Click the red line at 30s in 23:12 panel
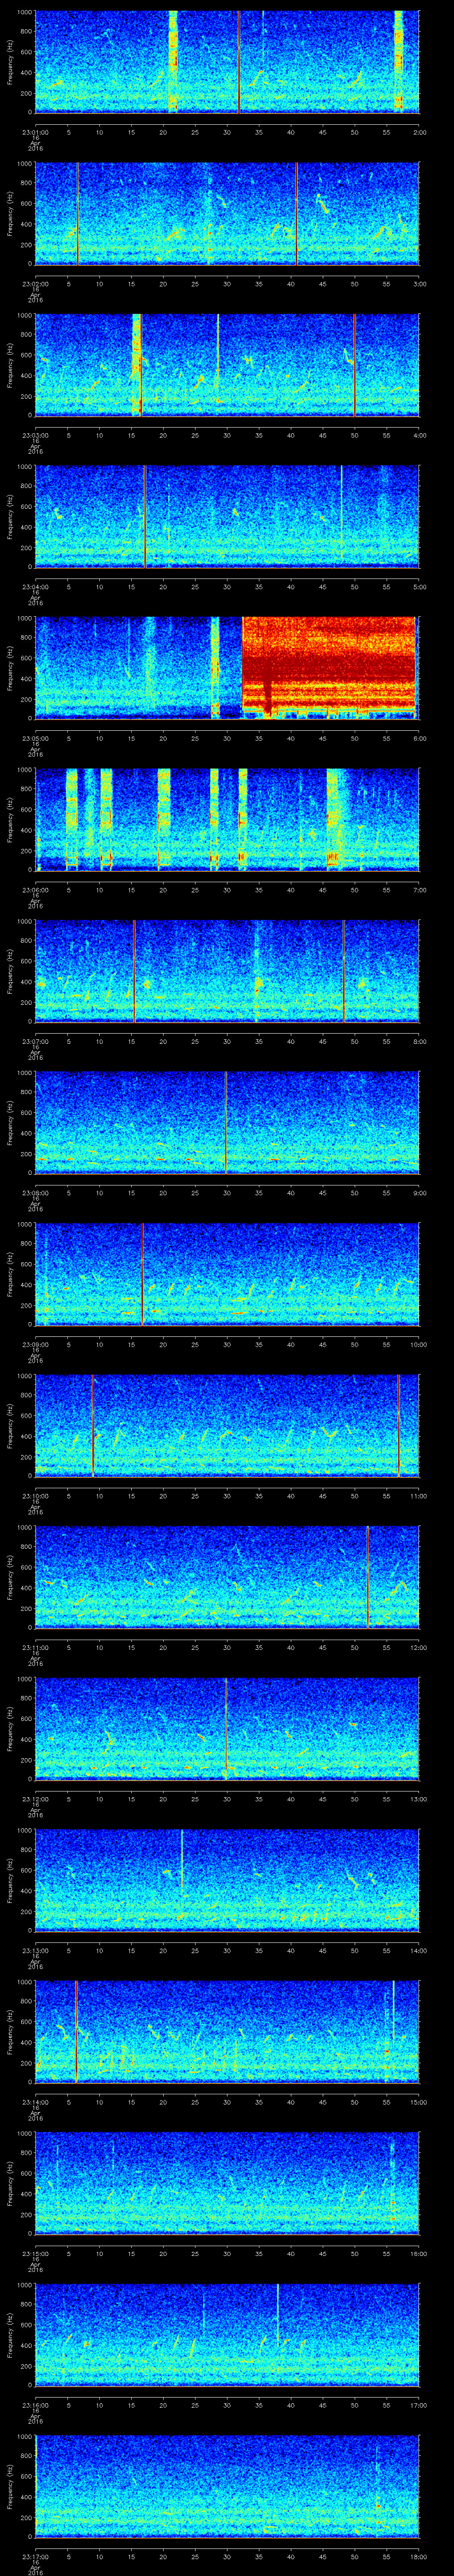The width and height of the screenshot is (454, 2576). [227, 1727]
